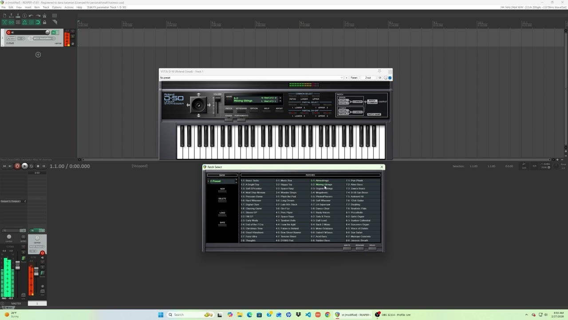Toggle auto-crossfade toolbar icon
The width and height of the screenshot is (568, 320).
tap(4, 22)
